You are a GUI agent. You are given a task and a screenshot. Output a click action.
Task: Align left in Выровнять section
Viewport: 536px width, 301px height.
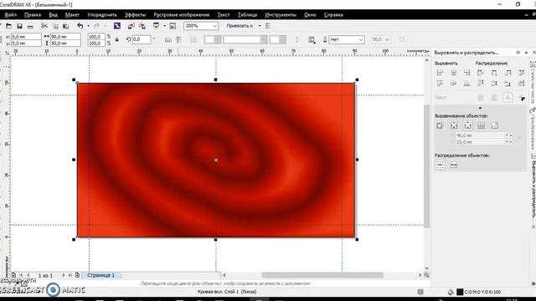[440, 73]
